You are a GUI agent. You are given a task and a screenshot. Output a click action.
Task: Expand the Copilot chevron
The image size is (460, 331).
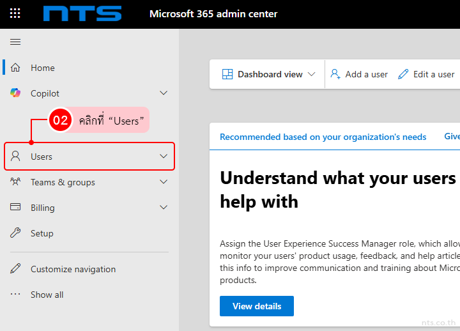coord(164,93)
